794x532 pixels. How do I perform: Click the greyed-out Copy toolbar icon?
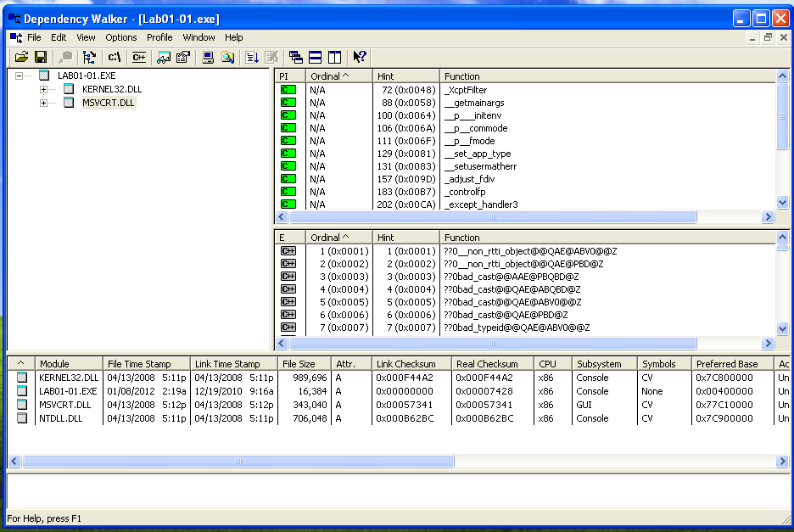coord(64,57)
